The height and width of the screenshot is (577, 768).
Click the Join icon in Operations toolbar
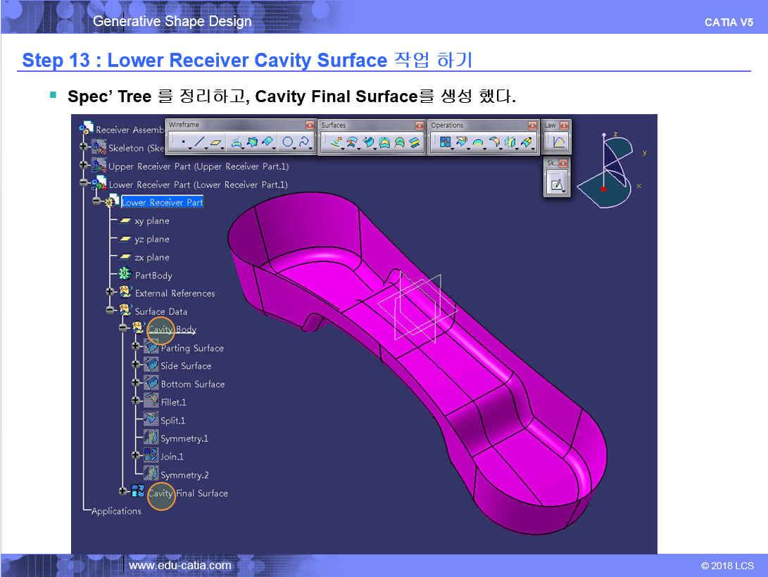point(445,143)
